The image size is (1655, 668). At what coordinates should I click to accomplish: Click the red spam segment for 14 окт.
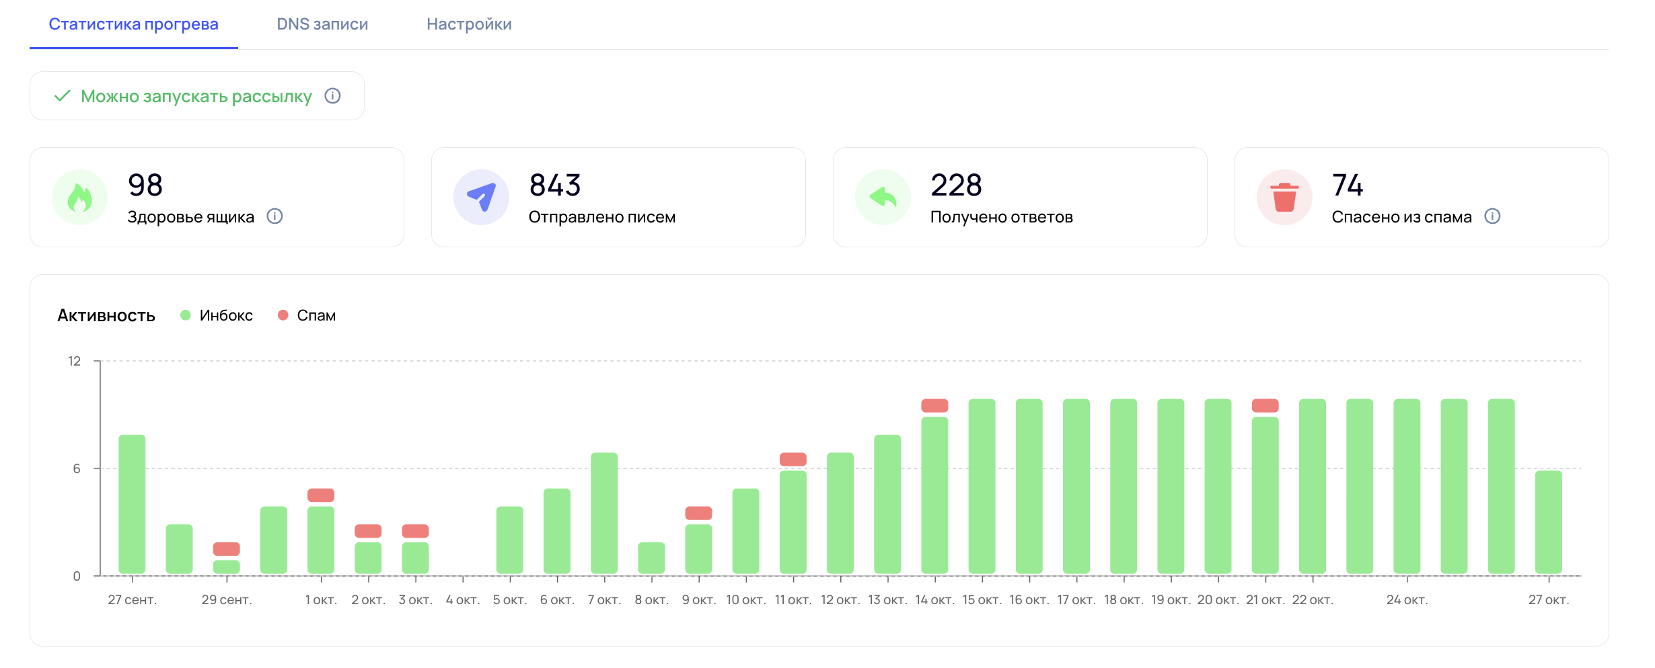934,406
